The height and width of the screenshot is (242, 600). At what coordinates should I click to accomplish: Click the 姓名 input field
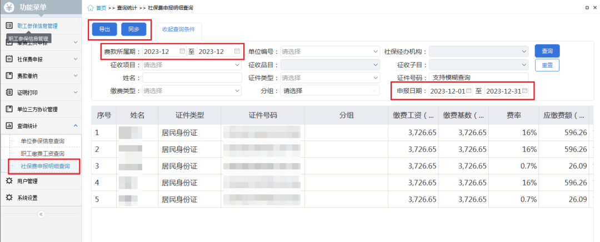pyautogui.click(x=192, y=78)
